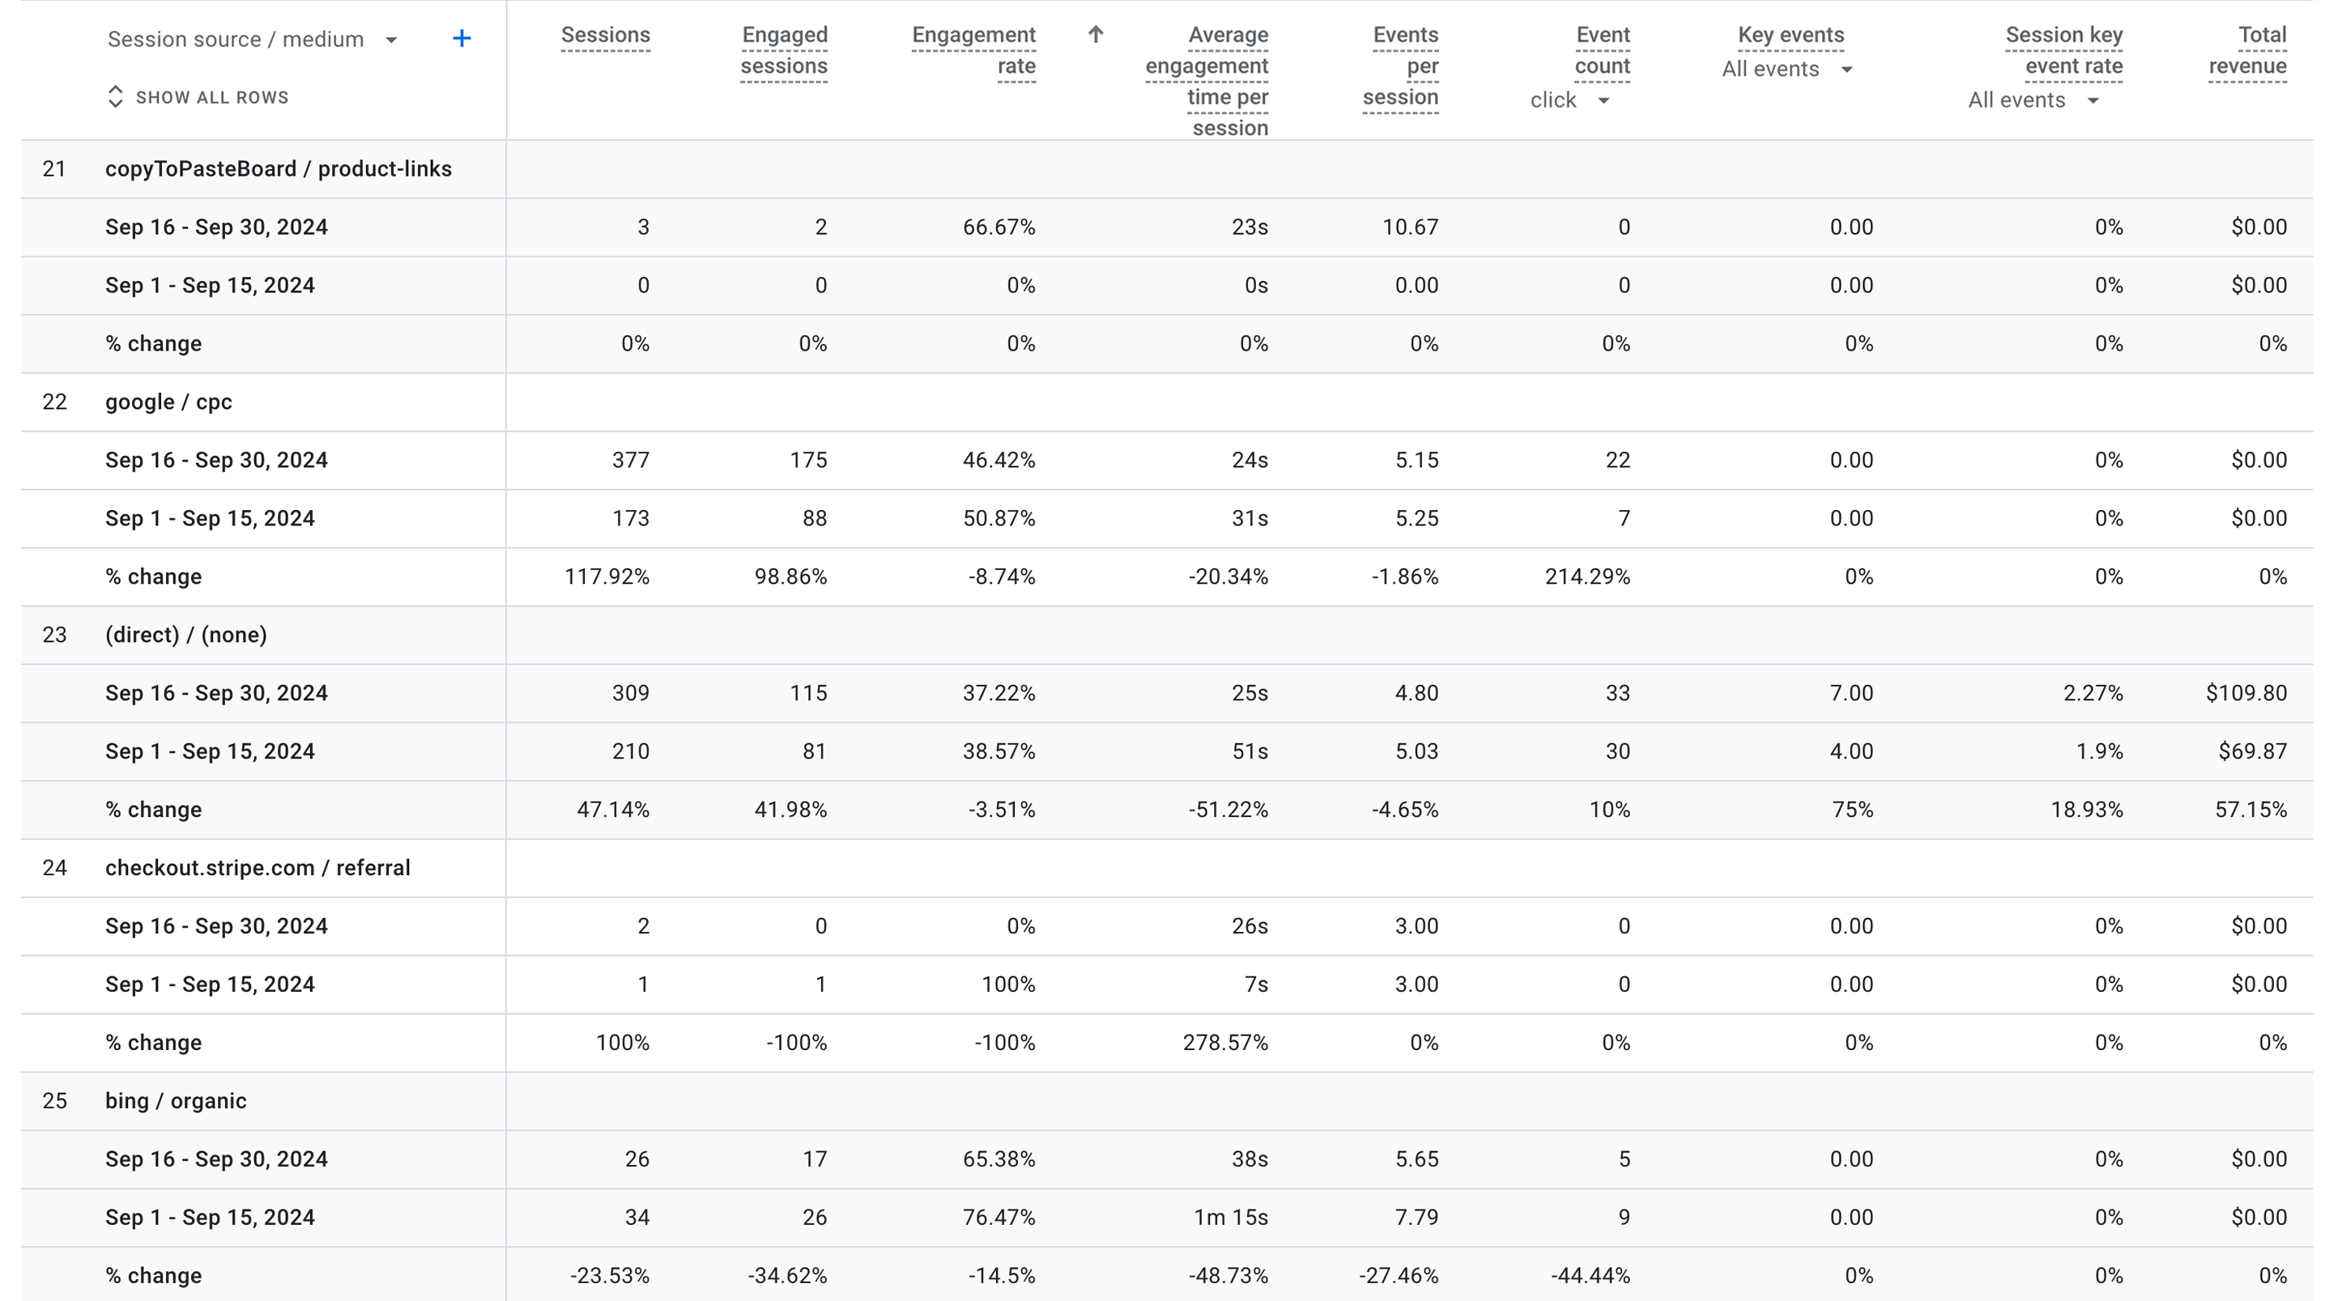Click the $109.80 total revenue value
This screenshot has height=1301, width=2325.
click(x=2246, y=693)
